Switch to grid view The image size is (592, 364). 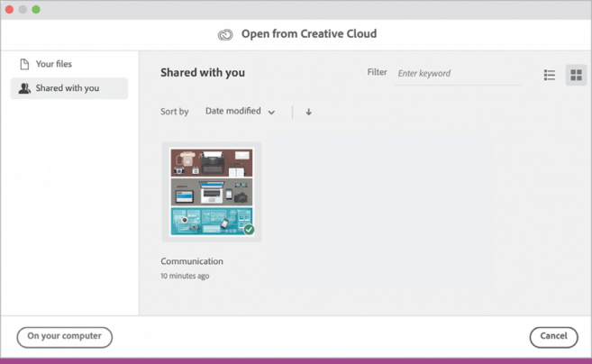576,75
